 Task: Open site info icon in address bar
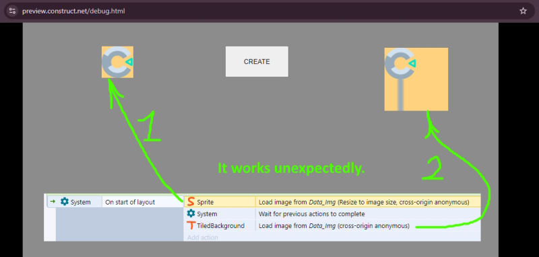pyautogui.click(x=12, y=11)
